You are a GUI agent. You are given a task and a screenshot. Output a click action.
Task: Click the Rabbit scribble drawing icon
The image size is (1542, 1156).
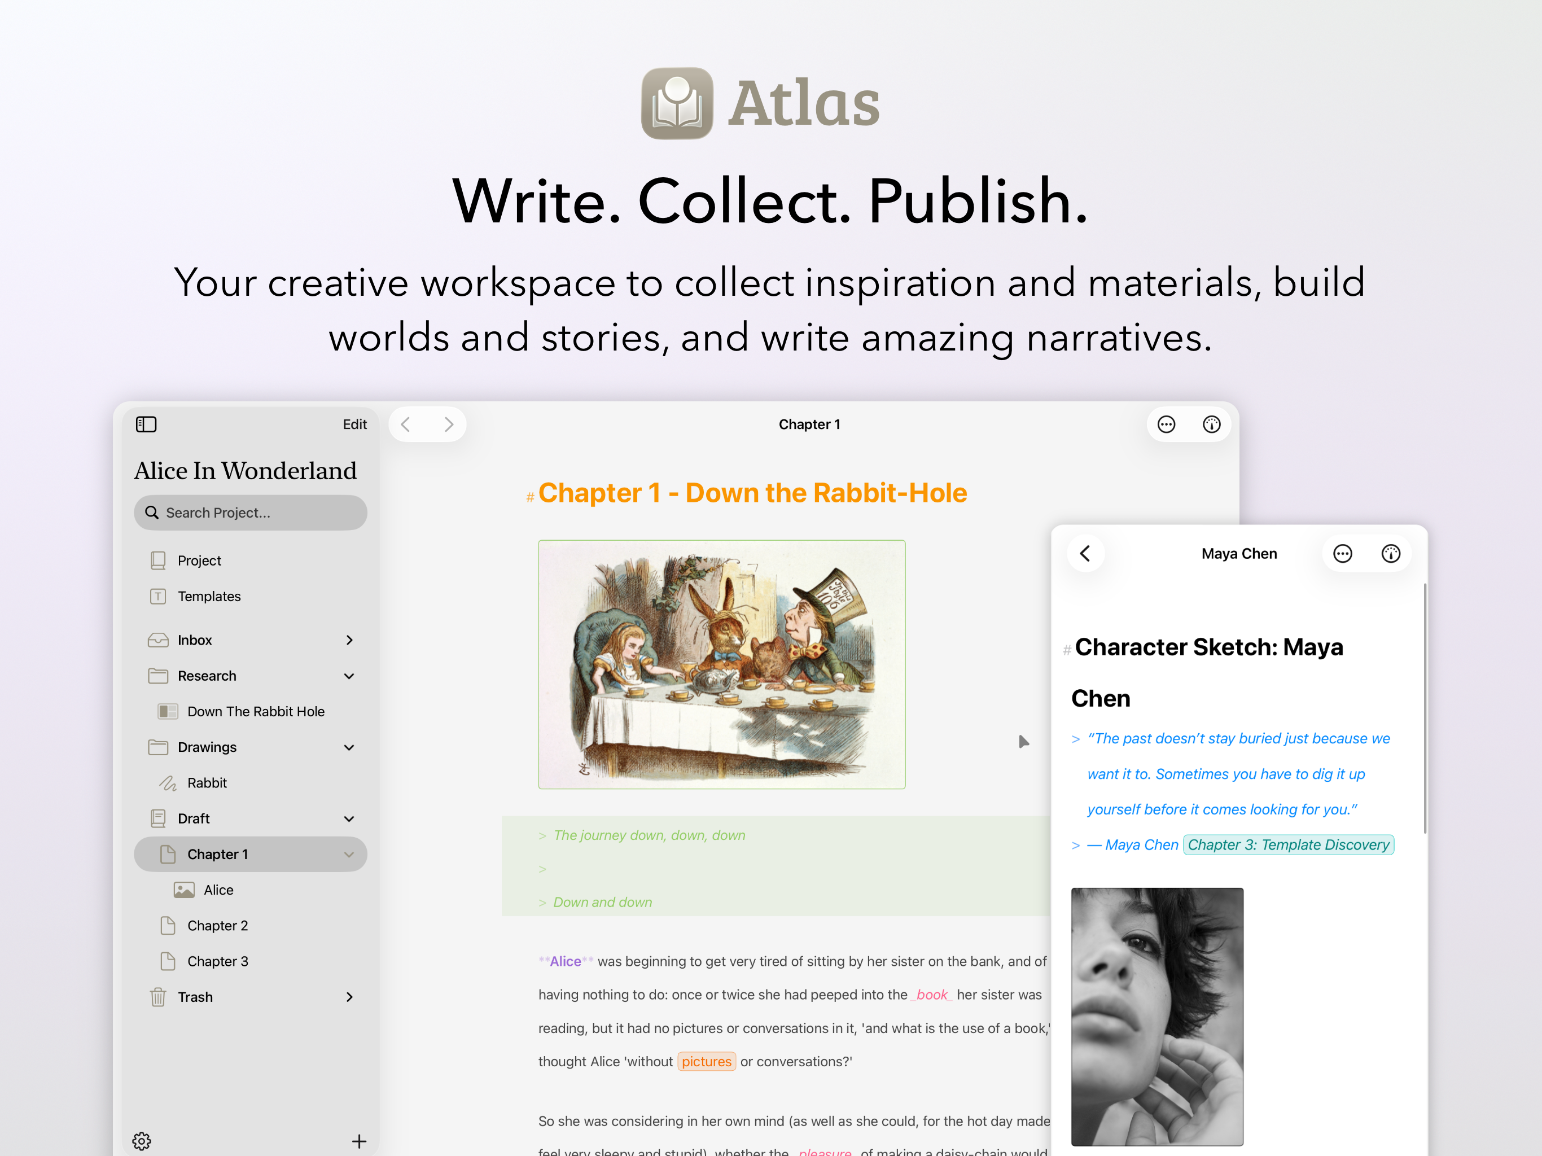[168, 783]
